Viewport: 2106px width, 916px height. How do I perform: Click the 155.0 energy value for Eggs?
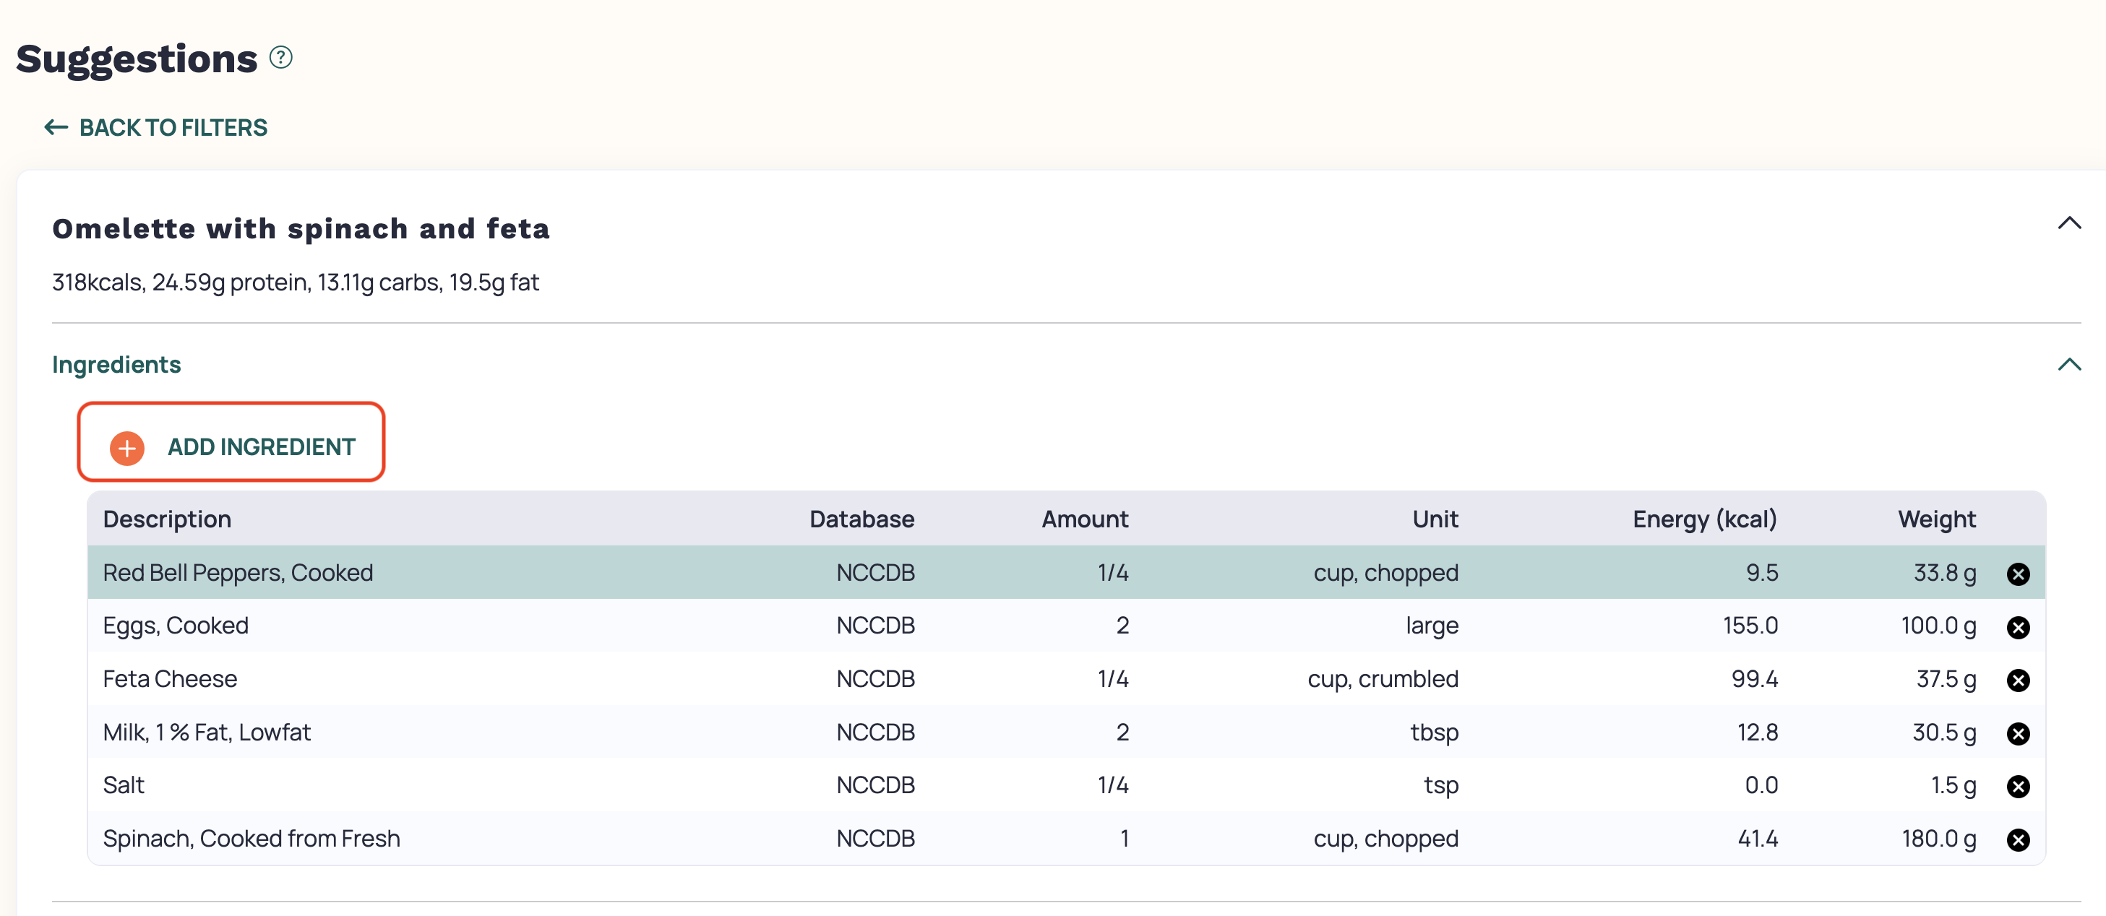pos(1750,626)
